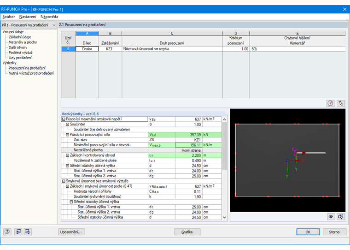Collapse Smyková únosnost bez smykové výztuže
Image resolution: width=350 pixels, height=250 pixels.
64,181
